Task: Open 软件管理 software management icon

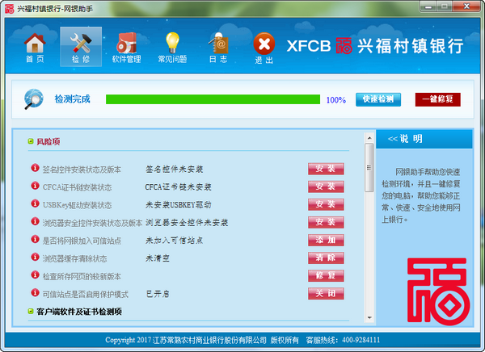Action: [127, 48]
